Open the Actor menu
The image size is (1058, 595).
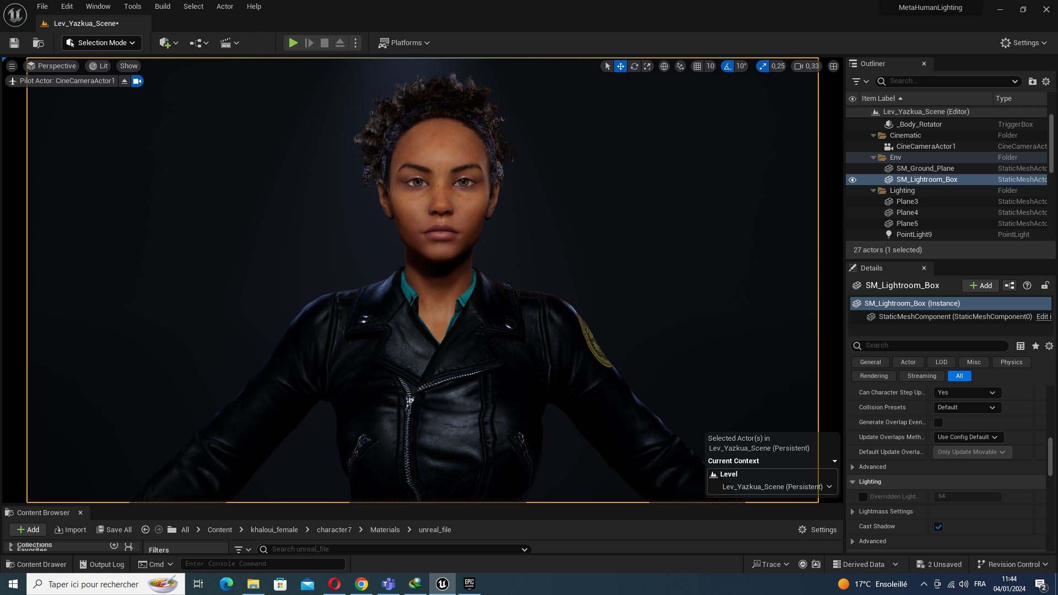225,7
